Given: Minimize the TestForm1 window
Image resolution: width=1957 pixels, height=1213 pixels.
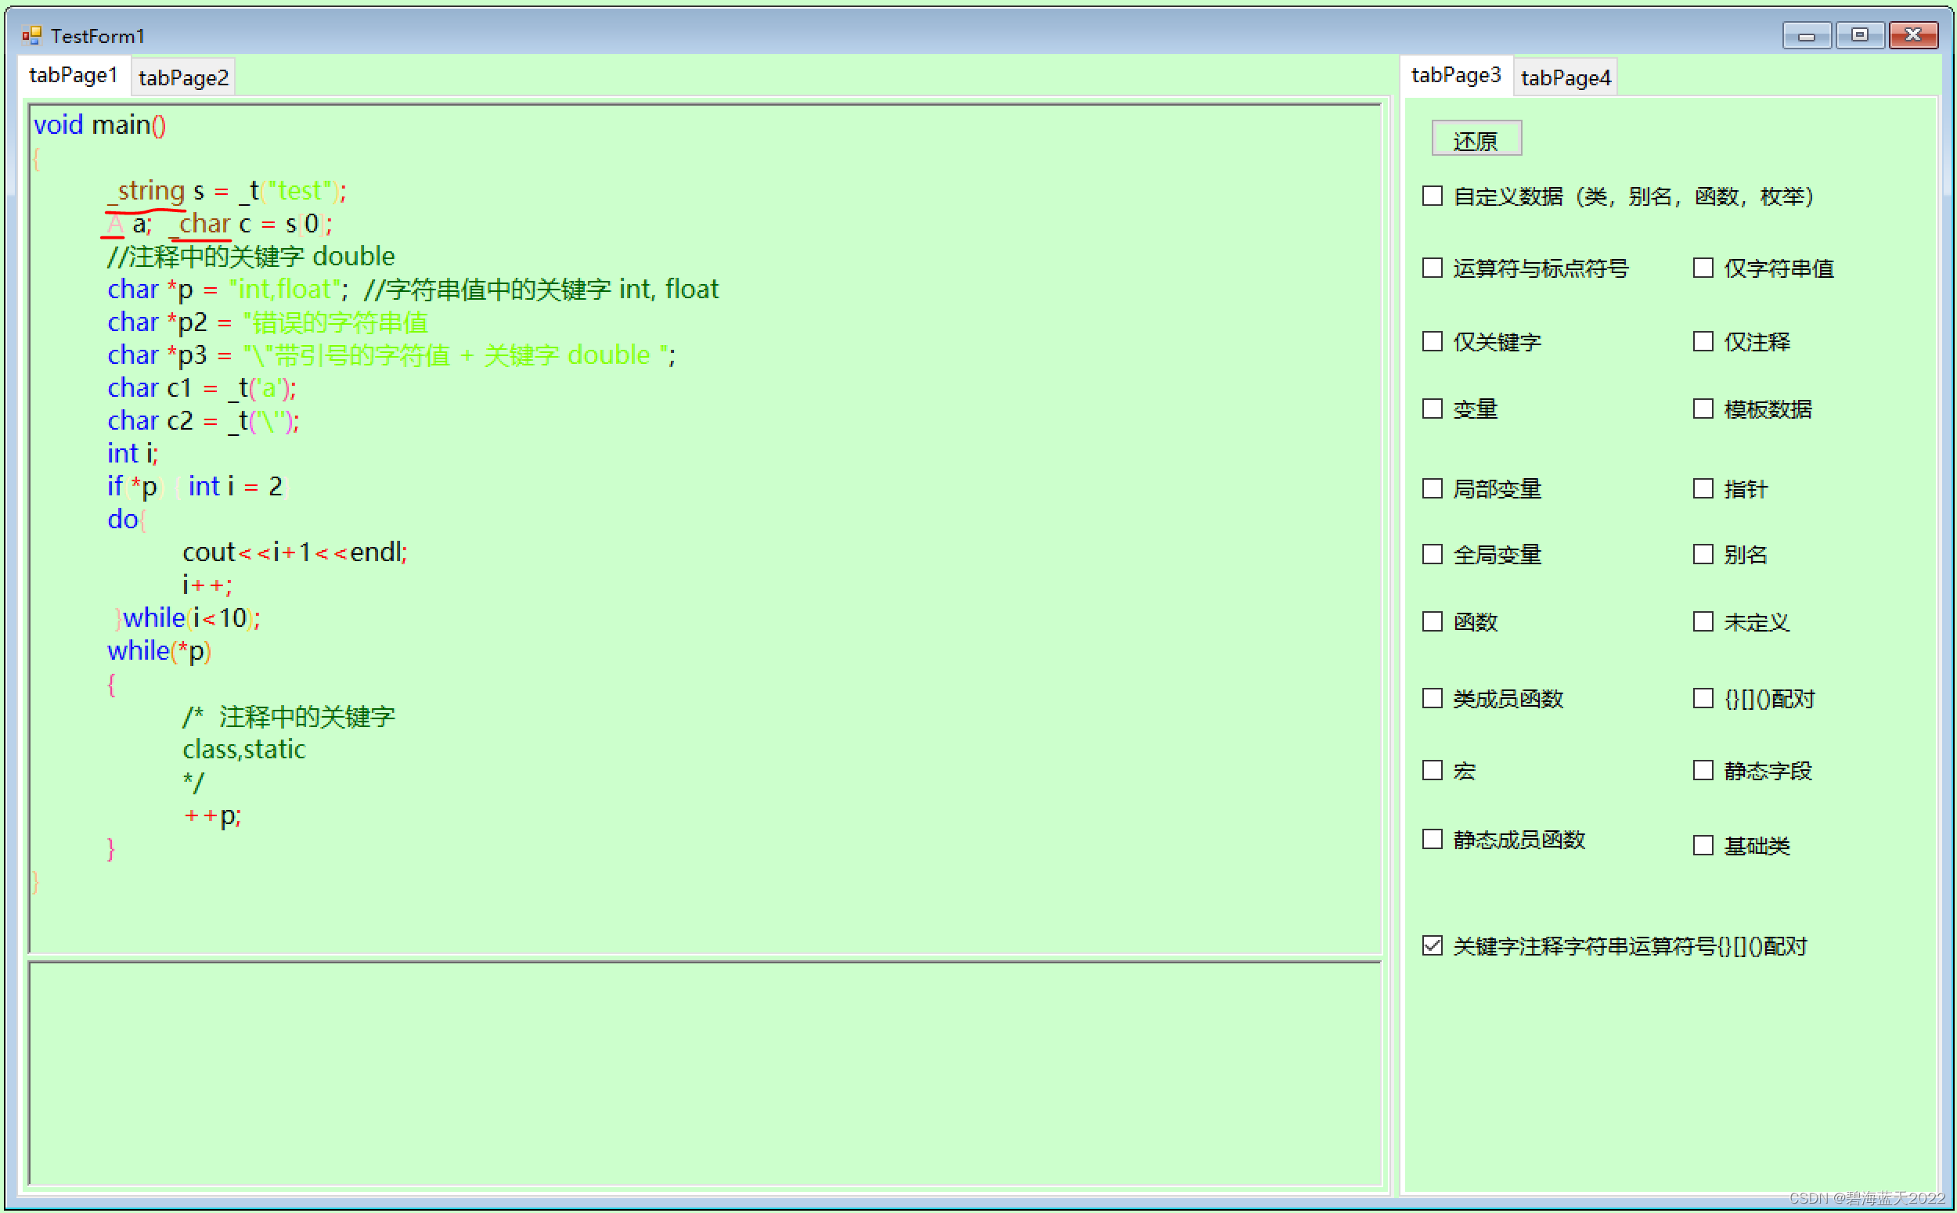Looking at the screenshot, I should pyautogui.click(x=1806, y=35).
